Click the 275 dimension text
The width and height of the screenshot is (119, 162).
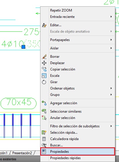(x=31, y=32)
